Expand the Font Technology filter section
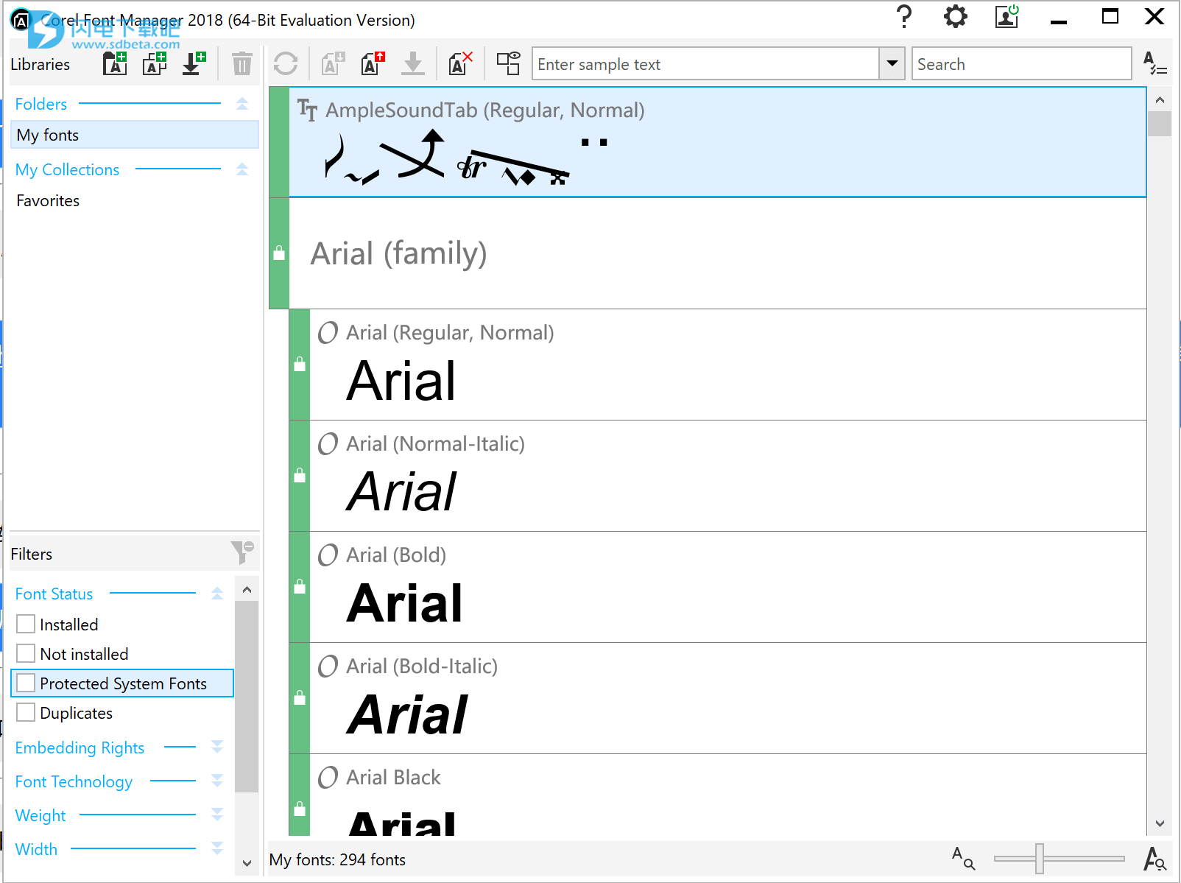The height and width of the screenshot is (883, 1181). point(216,781)
